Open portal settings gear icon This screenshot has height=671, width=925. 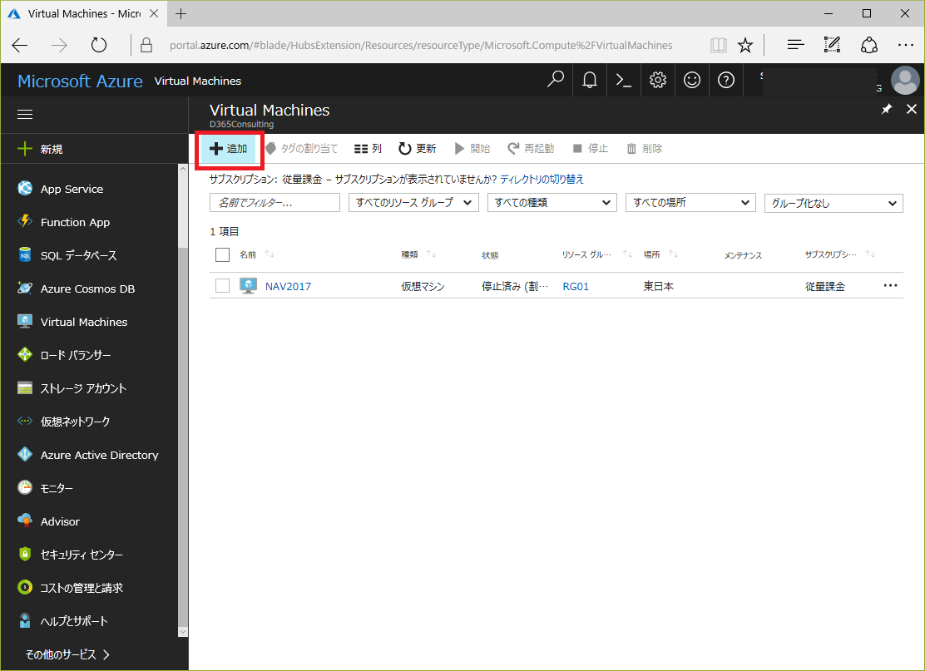pyautogui.click(x=658, y=80)
